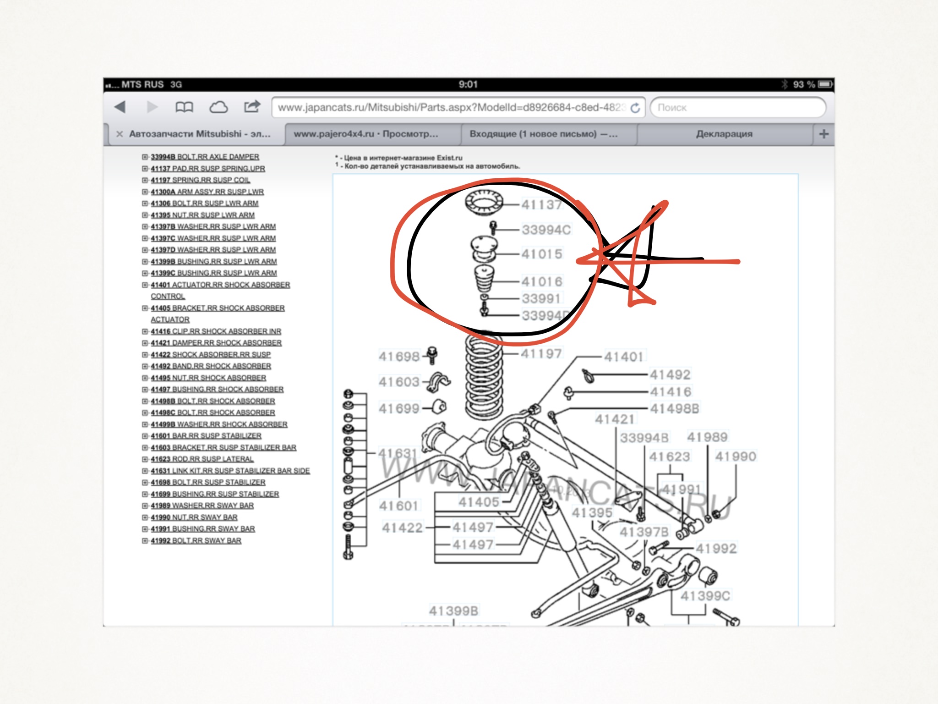This screenshot has width=938, height=704.
Task: Switch to the Декларация tab
Action: (724, 134)
